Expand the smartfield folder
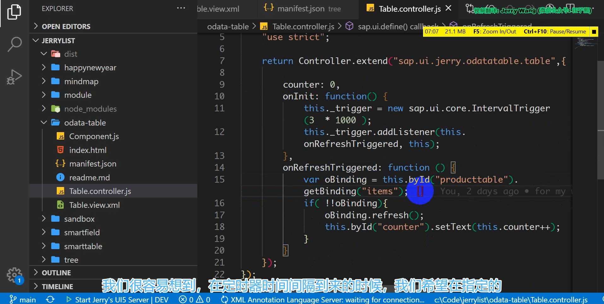Image resolution: width=604 pixels, height=304 pixels. coord(44,232)
